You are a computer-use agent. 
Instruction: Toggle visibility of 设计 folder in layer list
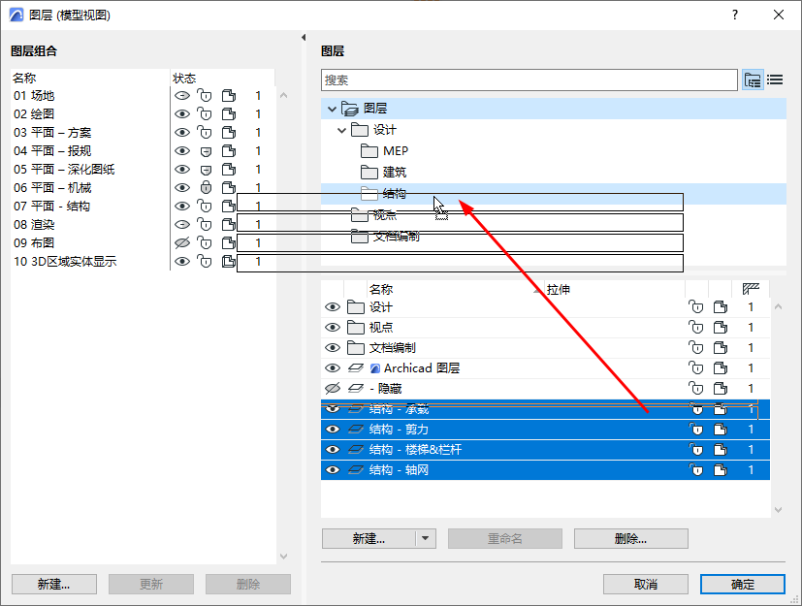pyautogui.click(x=333, y=306)
